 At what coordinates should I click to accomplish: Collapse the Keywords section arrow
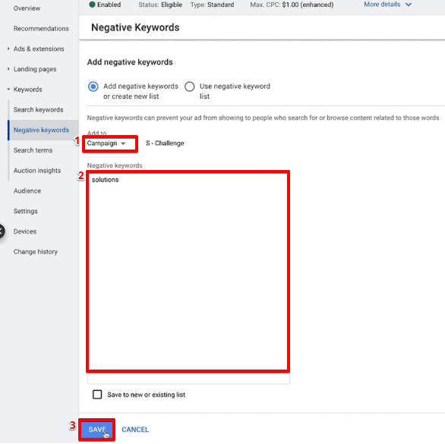[8, 89]
